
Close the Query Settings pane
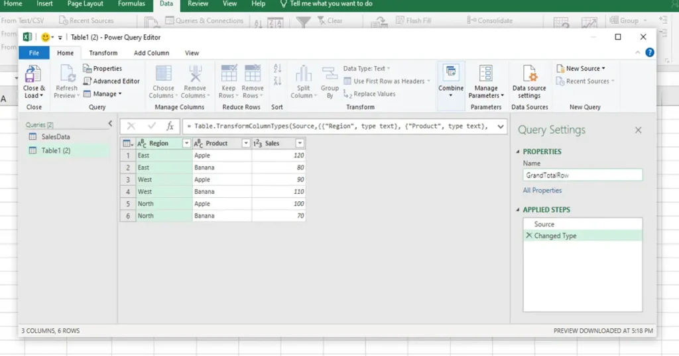(639, 130)
